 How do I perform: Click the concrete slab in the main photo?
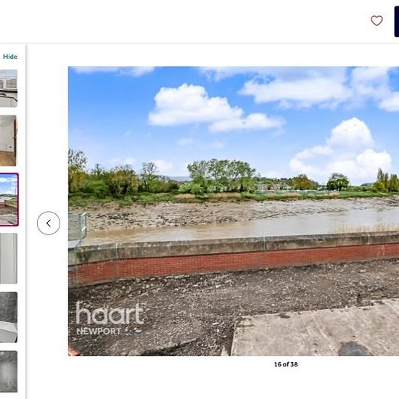[x=316, y=328]
